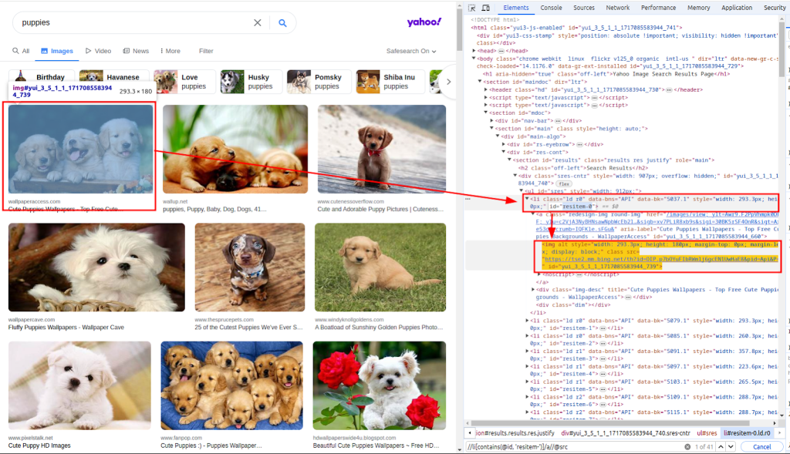790x454 pixels.
Task: Open the Cute Puppy HD Images title link
Action: pos(39,446)
